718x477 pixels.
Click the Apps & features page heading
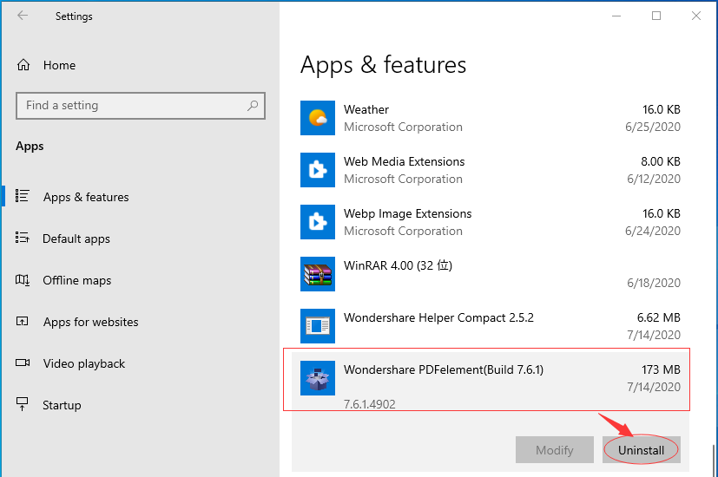383,65
